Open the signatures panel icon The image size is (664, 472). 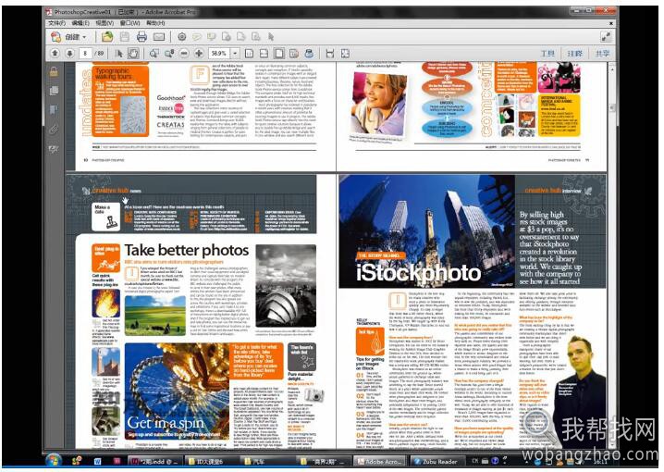point(54,149)
